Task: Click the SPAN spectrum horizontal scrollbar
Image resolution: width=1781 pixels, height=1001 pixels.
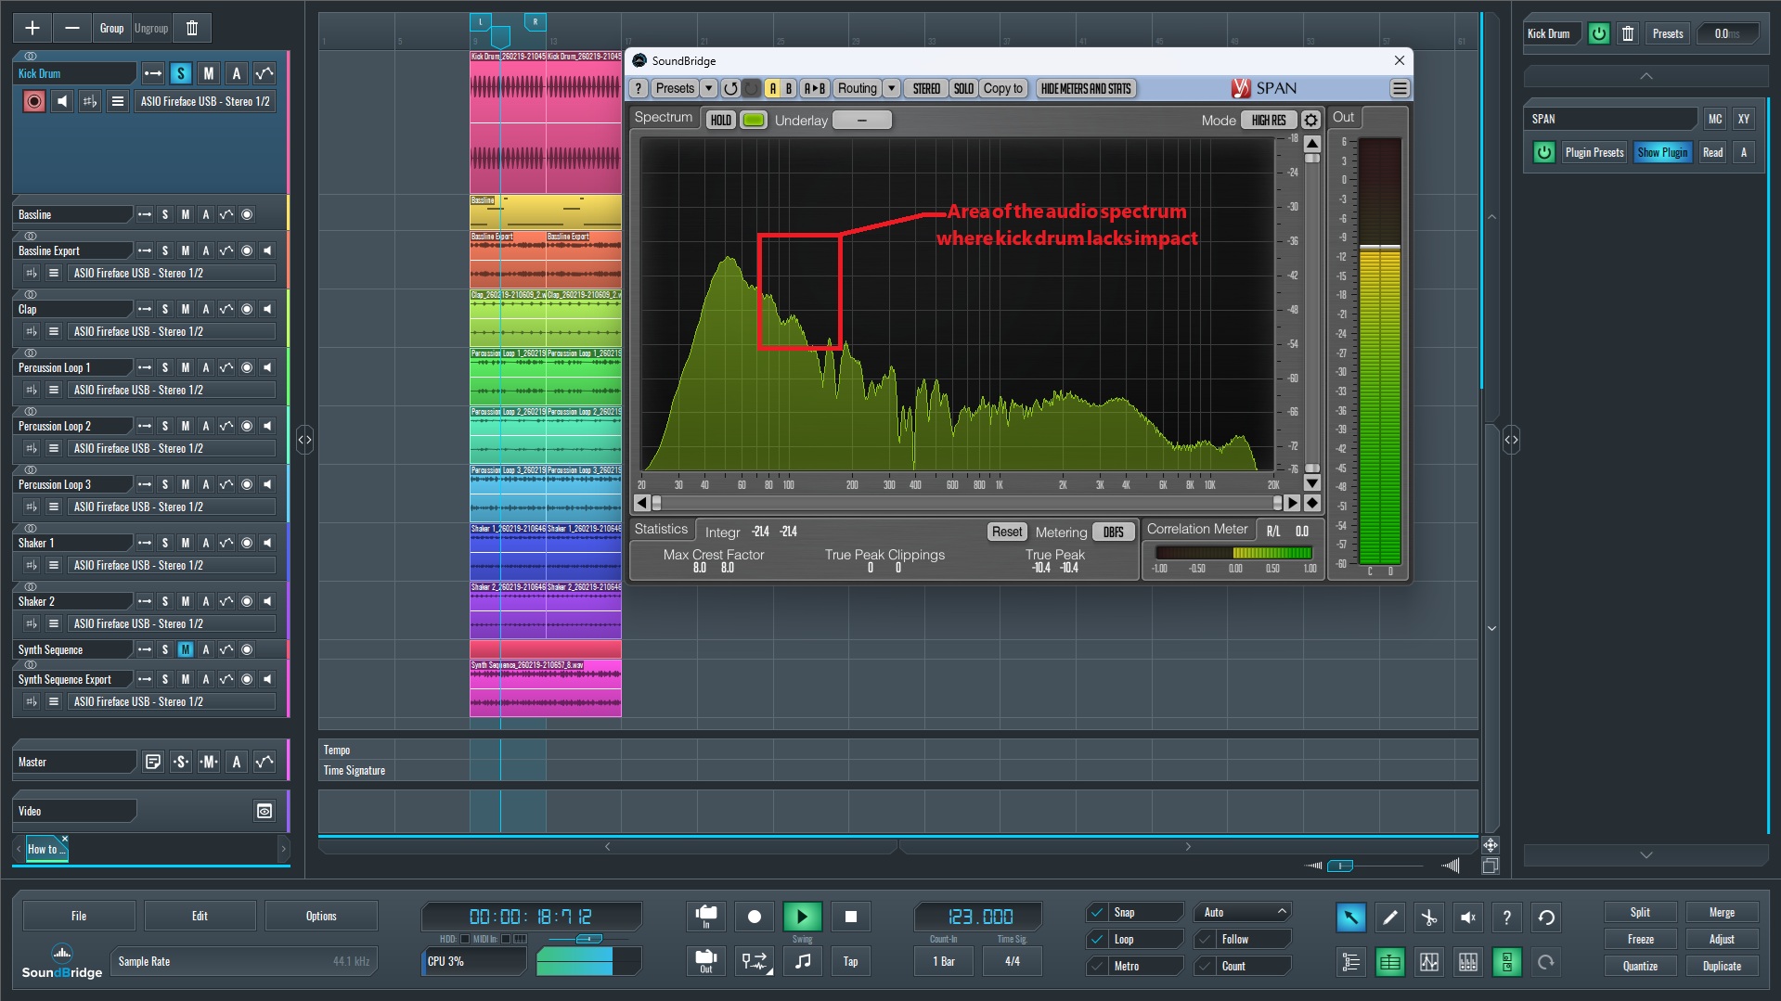Action: coord(967,503)
